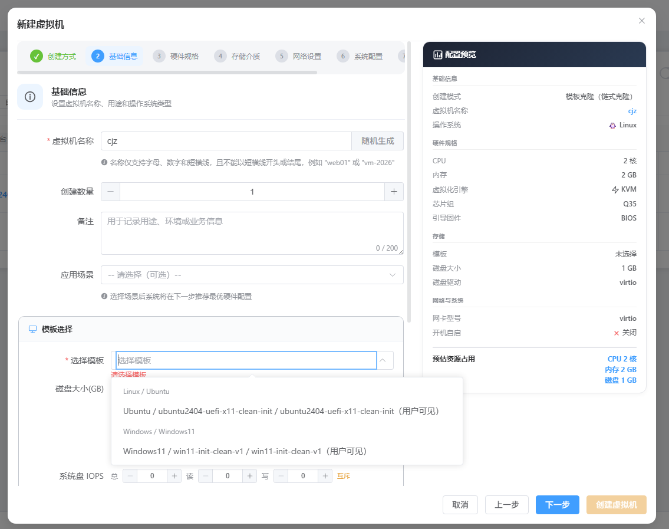Focus the 创建数量 number field
The width and height of the screenshot is (669, 529).
[x=252, y=192]
